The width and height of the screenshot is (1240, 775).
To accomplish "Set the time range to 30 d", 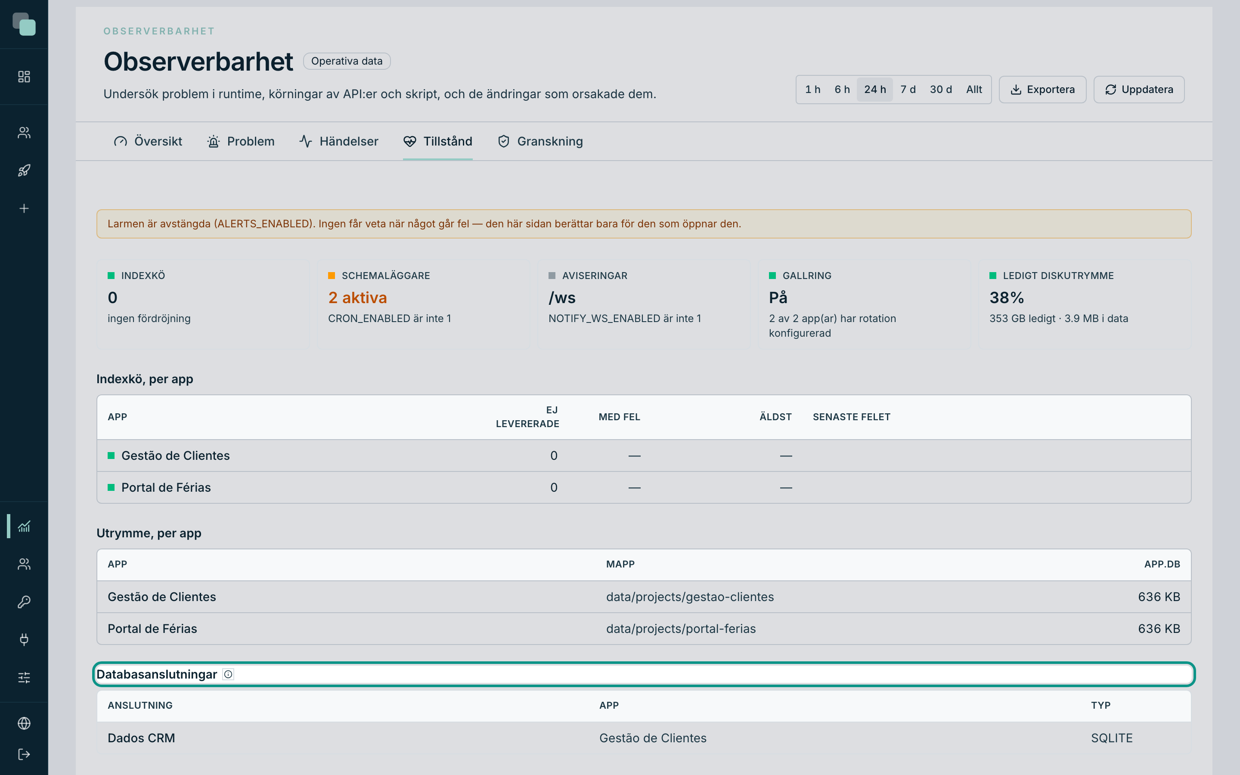I will pyautogui.click(x=941, y=90).
